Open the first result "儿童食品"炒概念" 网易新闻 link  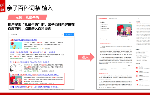point(23,40)
